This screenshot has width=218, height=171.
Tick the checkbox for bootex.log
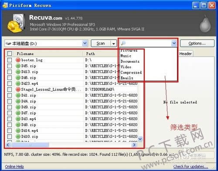[10, 60]
